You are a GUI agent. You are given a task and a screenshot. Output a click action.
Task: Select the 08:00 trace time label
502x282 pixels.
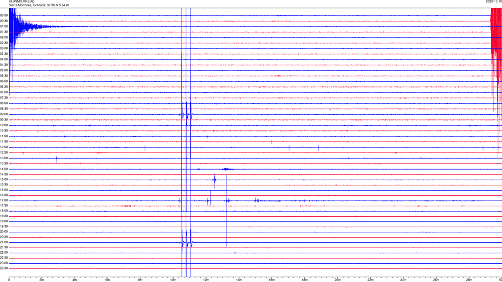(x=4, y=103)
